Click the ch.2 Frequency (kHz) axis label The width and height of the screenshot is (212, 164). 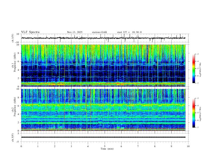pyautogui.click(x=14, y=107)
